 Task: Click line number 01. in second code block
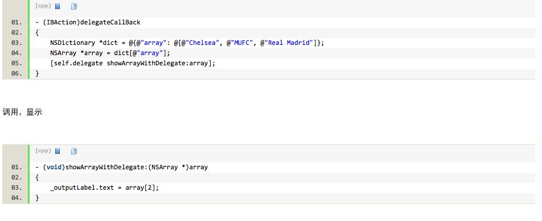tap(17, 167)
